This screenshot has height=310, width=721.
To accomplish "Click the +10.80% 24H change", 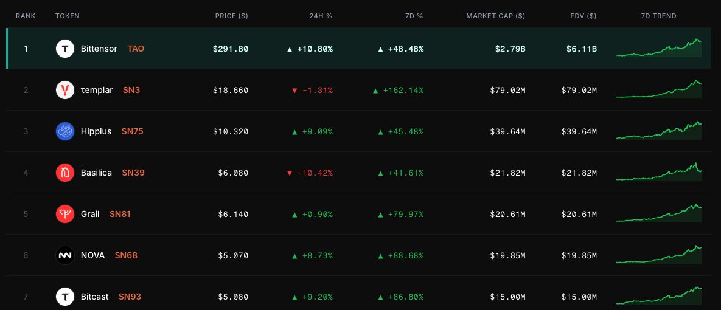I will (x=310, y=49).
